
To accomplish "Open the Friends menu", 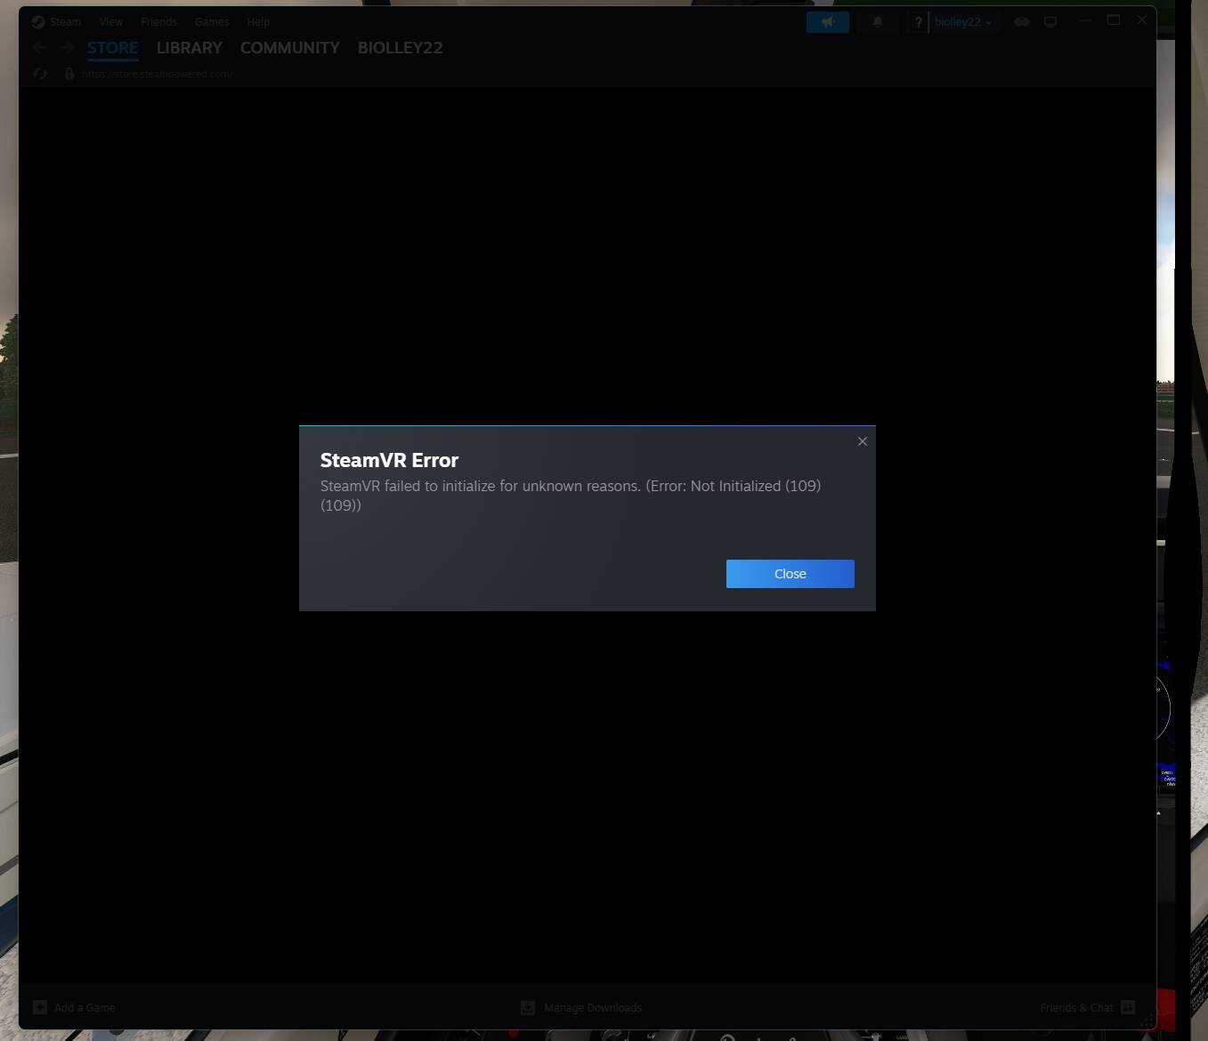I will (158, 21).
